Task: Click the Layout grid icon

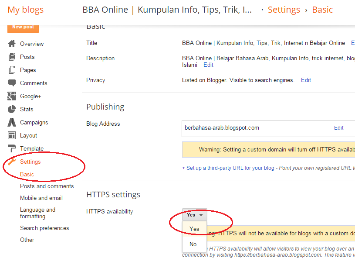Action: (x=12, y=135)
